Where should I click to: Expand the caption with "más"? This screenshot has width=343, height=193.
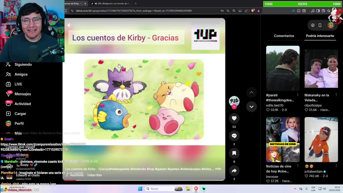tap(218, 169)
